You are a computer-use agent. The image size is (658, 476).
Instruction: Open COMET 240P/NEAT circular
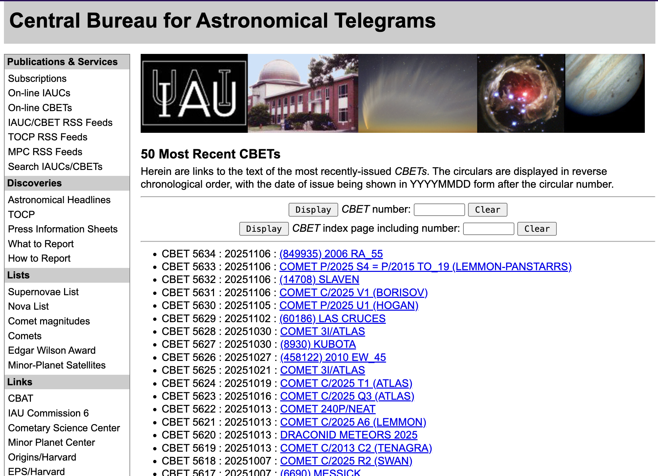(327, 409)
